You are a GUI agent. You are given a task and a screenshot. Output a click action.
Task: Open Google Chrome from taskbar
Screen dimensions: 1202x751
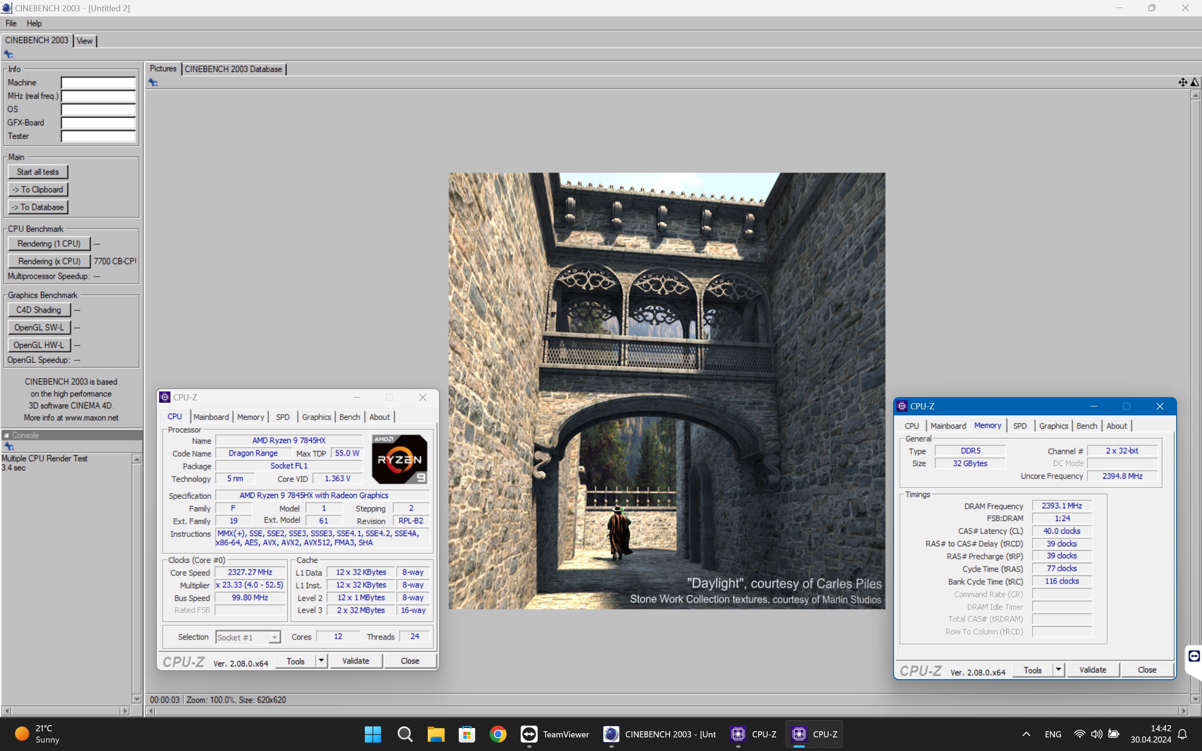(498, 734)
